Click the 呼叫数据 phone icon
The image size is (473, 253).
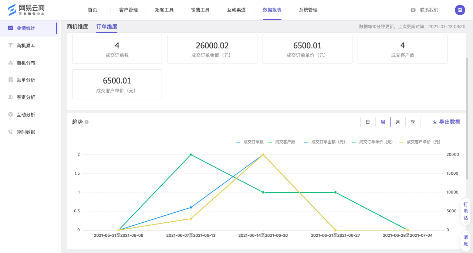click(11, 132)
